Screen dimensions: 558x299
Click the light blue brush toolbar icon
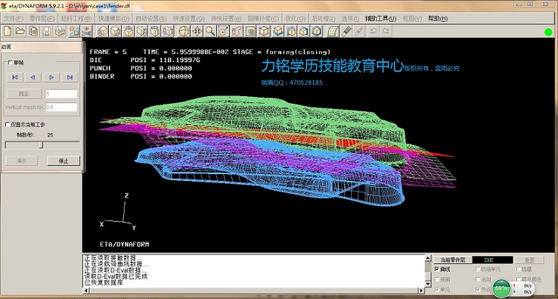(x=358, y=31)
